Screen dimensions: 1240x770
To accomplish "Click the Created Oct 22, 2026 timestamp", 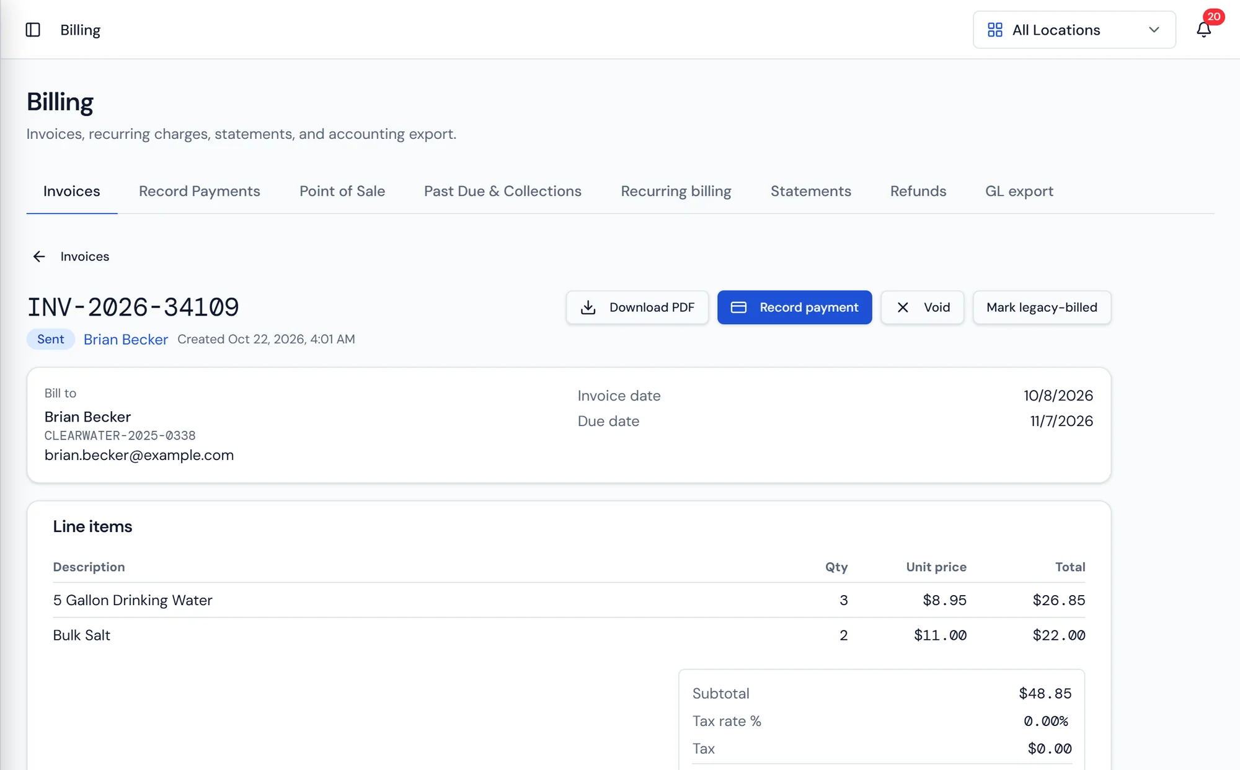I will [x=267, y=339].
